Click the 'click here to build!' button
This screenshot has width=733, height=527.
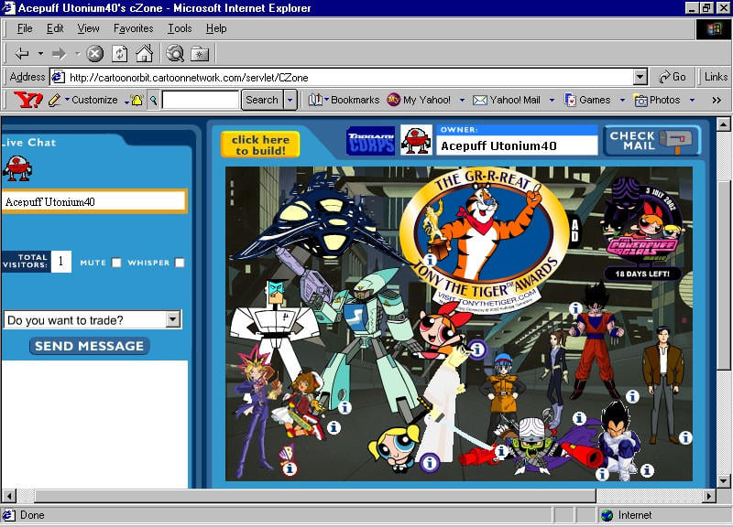(x=260, y=145)
